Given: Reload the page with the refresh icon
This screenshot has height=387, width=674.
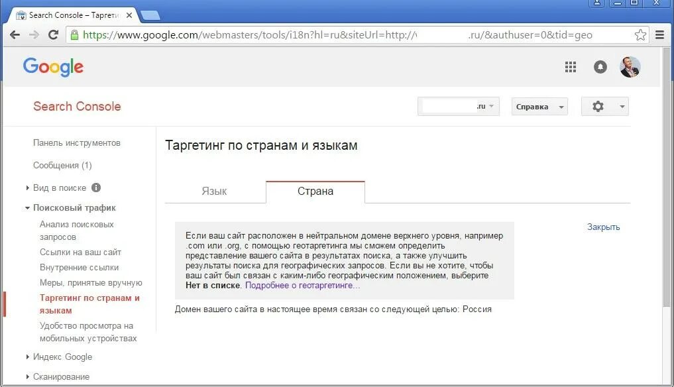Looking at the screenshot, I should 53,35.
